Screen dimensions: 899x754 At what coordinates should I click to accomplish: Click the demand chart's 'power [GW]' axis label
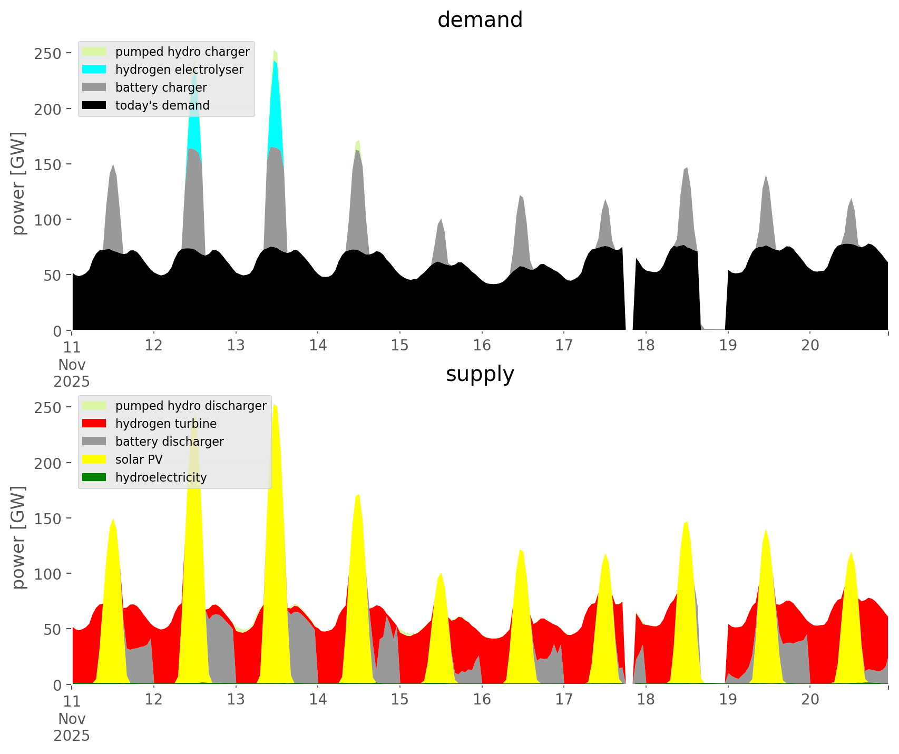18,183
